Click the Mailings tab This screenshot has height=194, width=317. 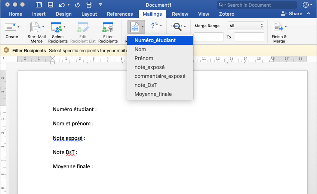152,14
